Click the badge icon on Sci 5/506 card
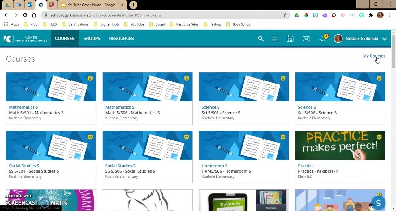 (x=379, y=79)
